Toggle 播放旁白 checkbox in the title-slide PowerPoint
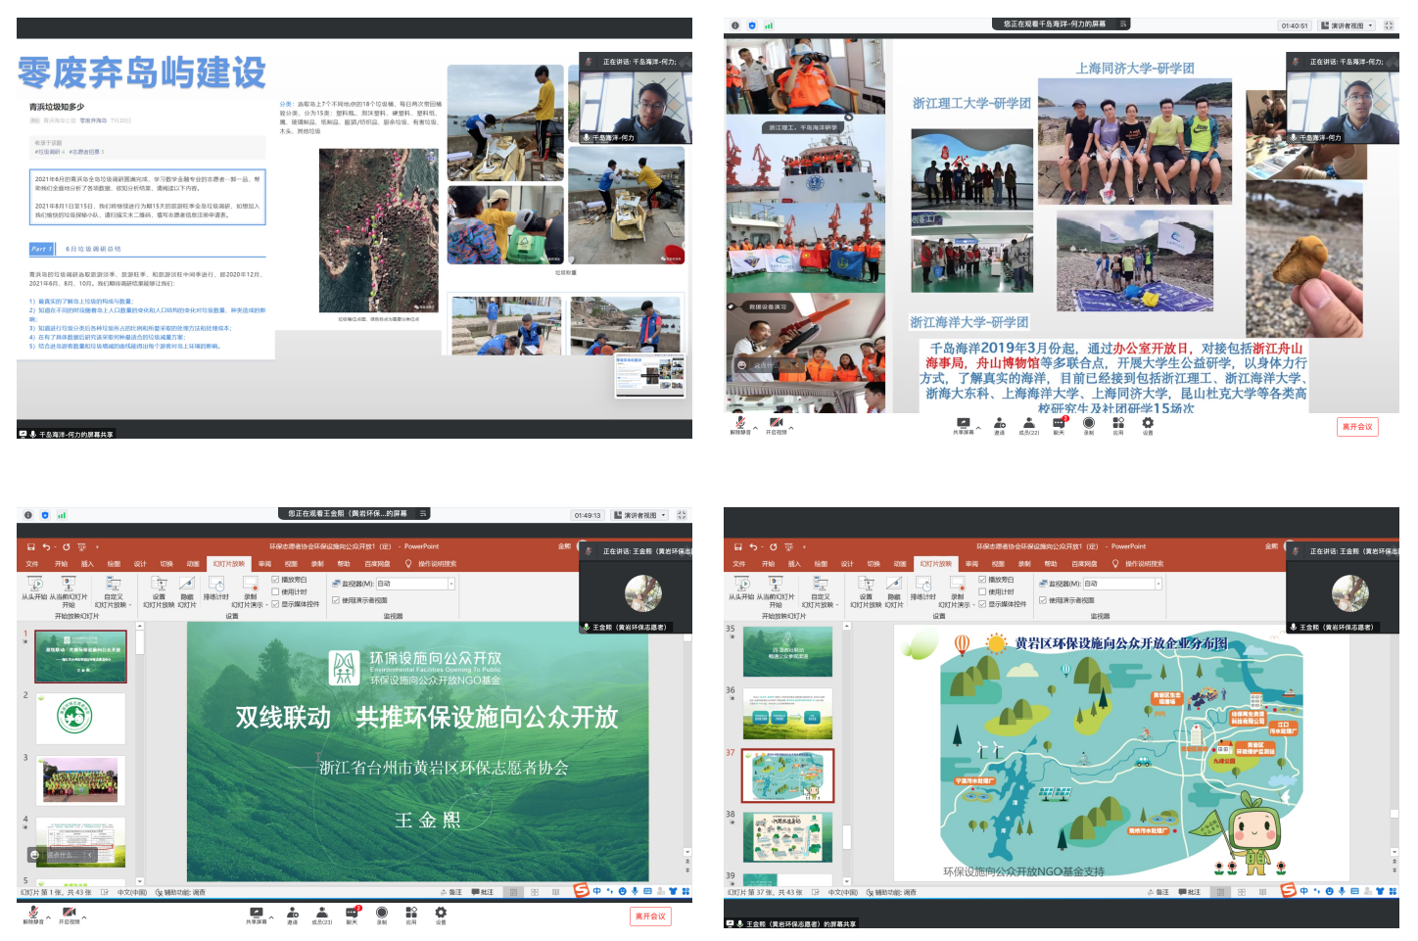 point(275,580)
